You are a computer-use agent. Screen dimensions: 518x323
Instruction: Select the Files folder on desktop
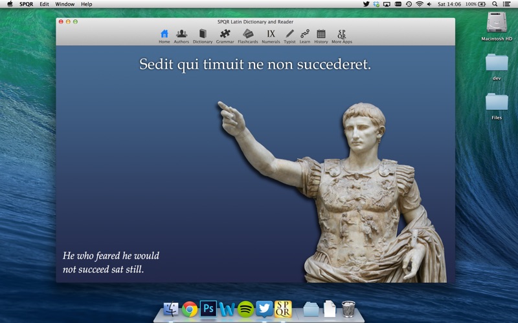coord(497,107)
